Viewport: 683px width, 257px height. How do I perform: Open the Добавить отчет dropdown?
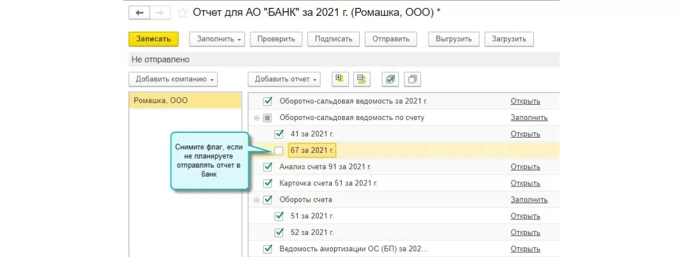click(284, 79)
